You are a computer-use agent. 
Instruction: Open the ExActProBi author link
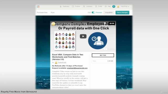coord(62,62)
